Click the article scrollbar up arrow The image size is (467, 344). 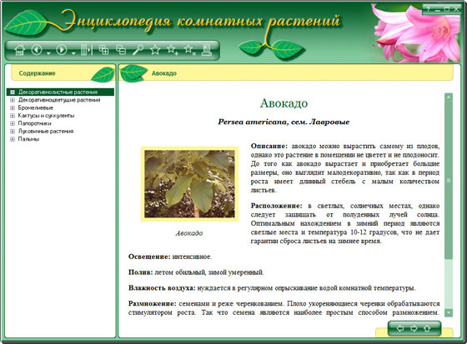(x=449, y=97)
